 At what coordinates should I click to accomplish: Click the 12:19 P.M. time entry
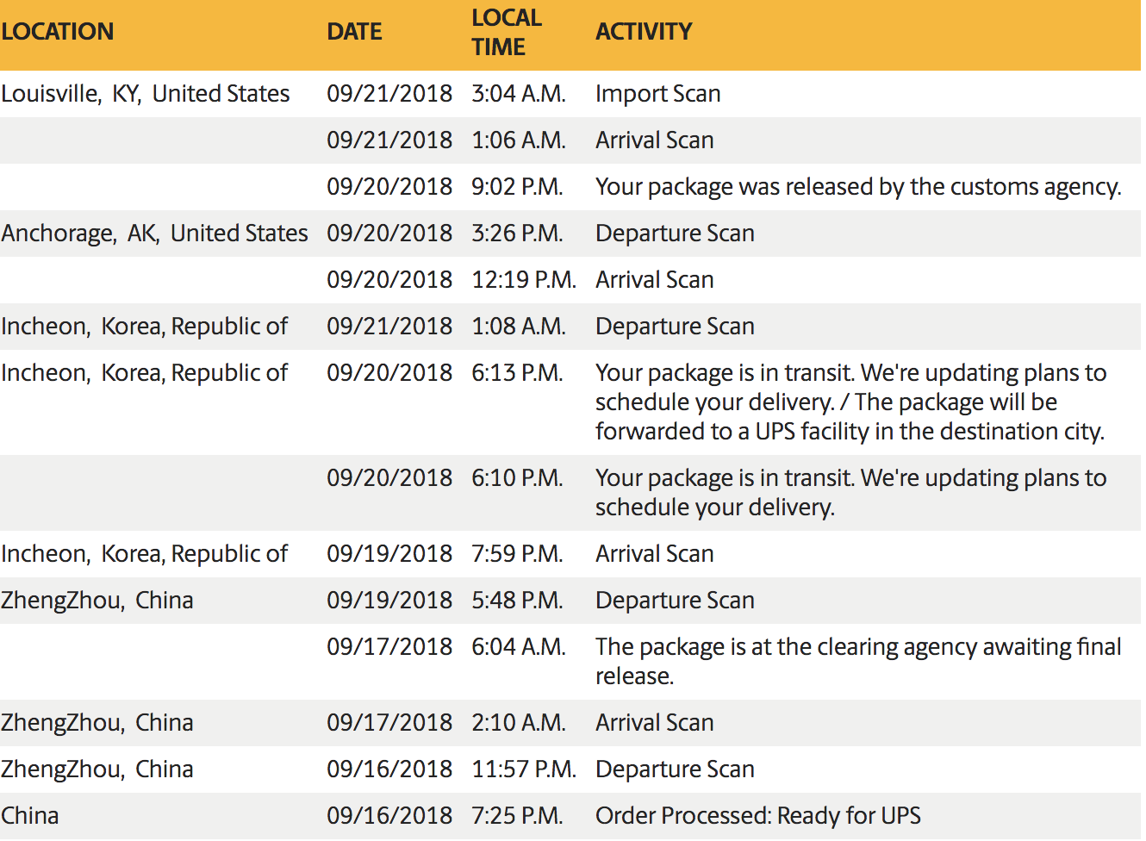(x=524, y=280)
